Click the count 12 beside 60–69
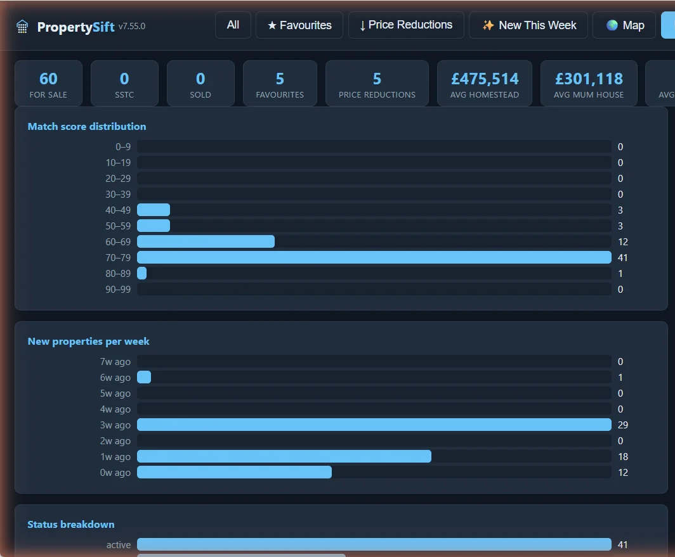675x557 pixels. 623,241
